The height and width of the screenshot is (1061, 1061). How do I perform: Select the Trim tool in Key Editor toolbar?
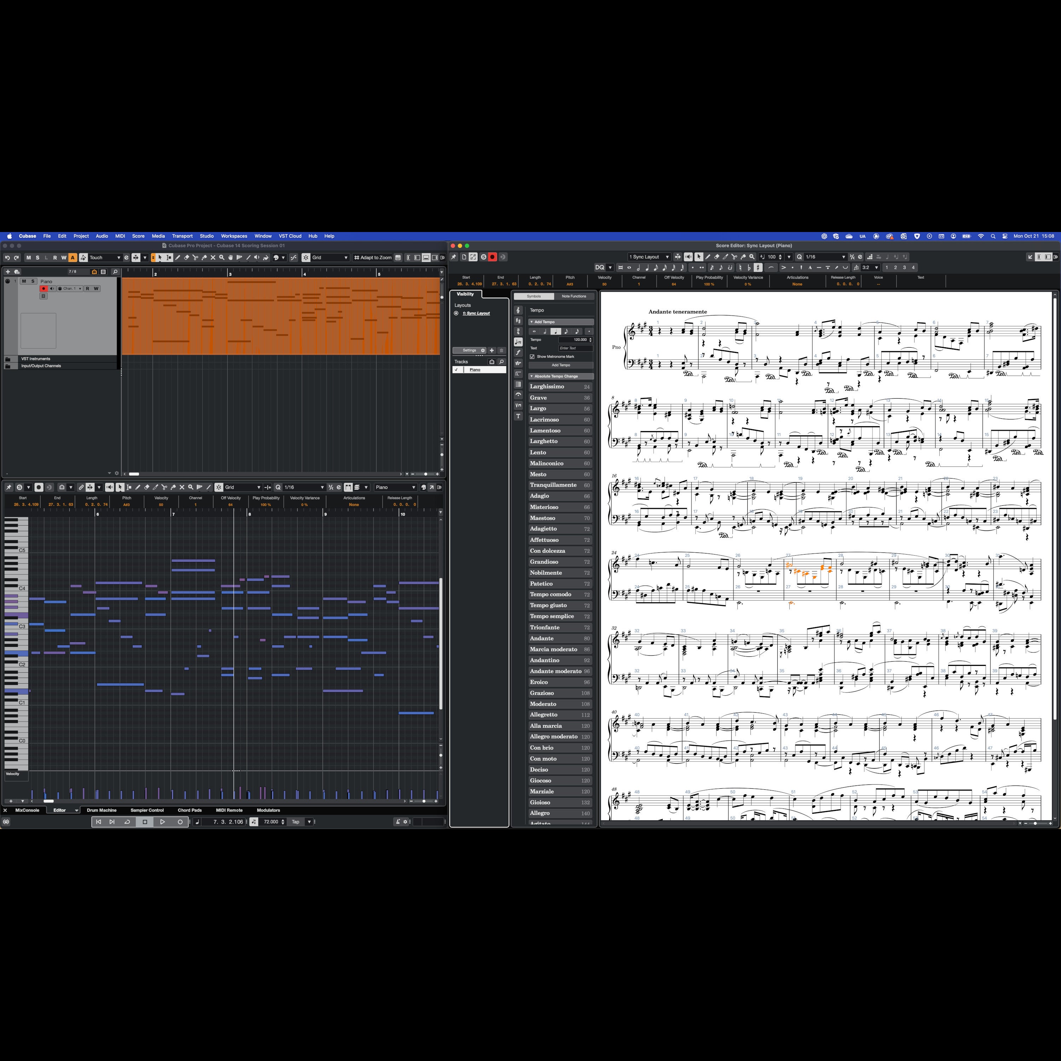[x=155, y=487]
